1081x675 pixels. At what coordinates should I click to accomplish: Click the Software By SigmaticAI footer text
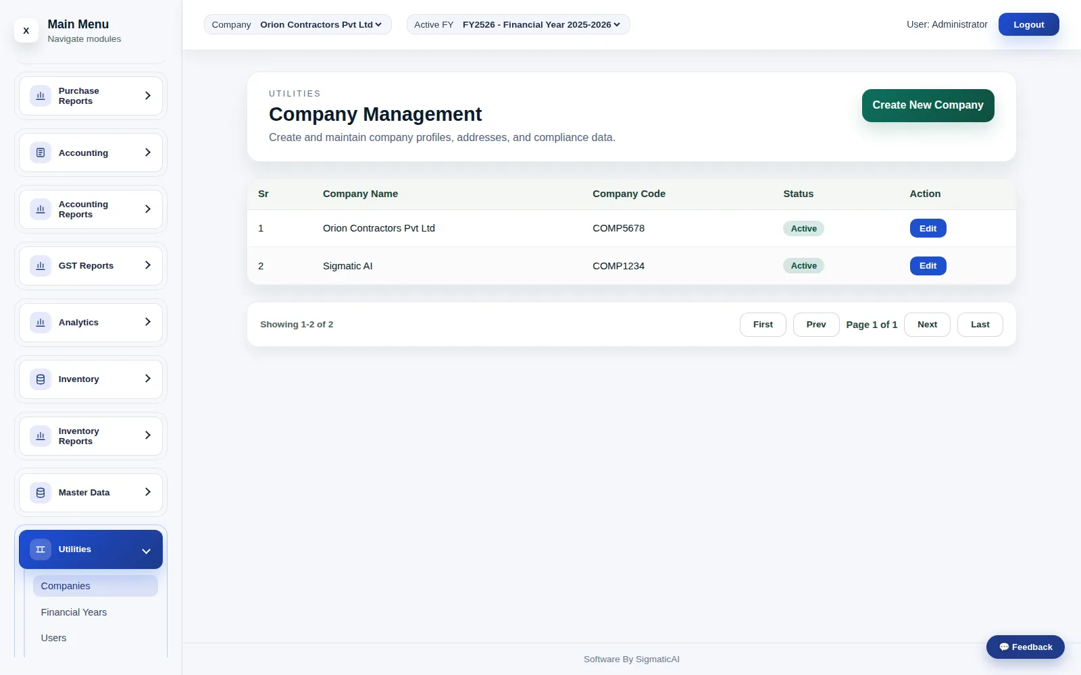[631, 659]
